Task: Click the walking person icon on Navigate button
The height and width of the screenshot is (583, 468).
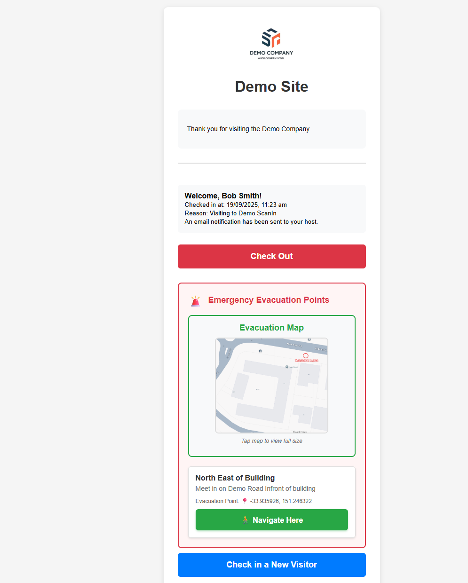Action: 246,520
